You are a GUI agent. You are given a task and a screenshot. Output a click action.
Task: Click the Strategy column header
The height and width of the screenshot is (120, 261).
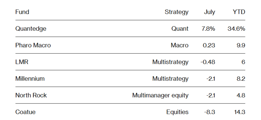(x=177, y=12)
